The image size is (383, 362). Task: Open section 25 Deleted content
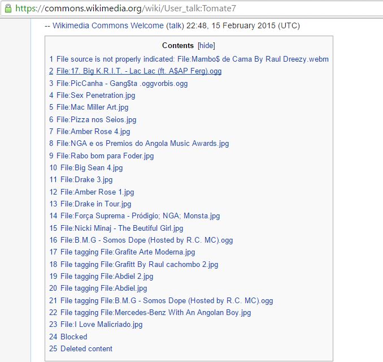(x=81, y=349)
